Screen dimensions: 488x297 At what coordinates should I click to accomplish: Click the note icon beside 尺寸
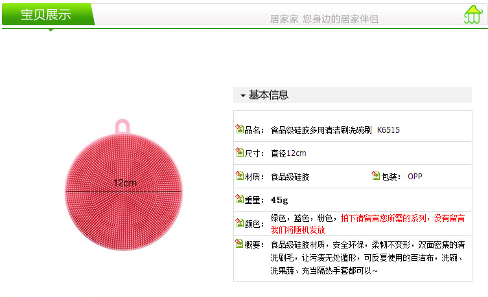pyautogui.click(x=239, y=152)
